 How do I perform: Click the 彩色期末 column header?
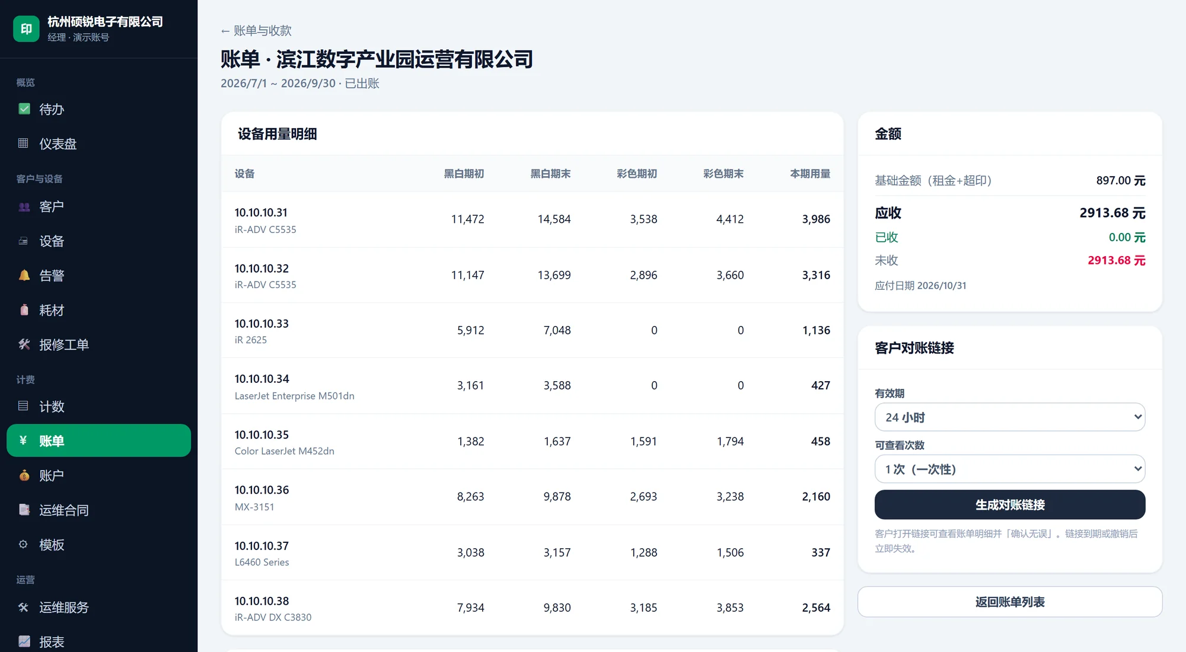tap(723, 174)
